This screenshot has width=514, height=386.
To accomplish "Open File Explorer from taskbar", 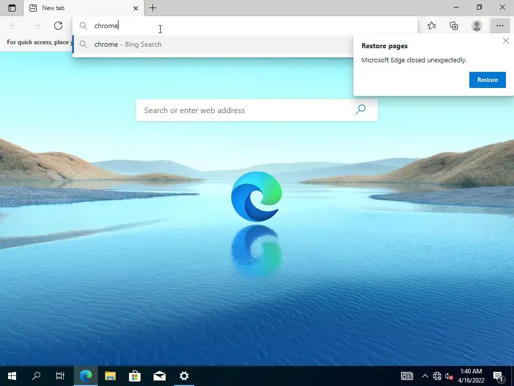I will point(110,376).
